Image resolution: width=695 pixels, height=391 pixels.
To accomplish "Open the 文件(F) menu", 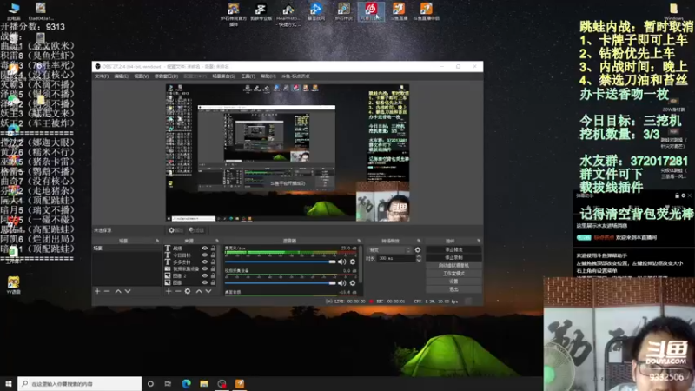I will [x=102, y=76].
